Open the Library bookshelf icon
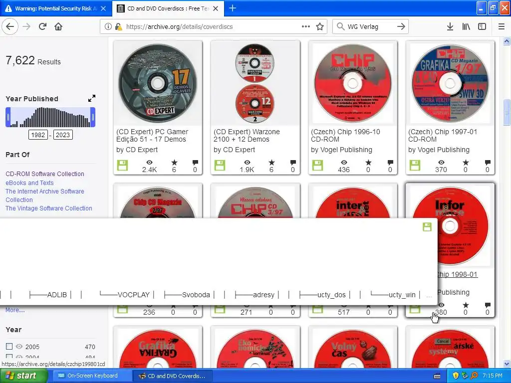Screen dimensions: 511x383 pos(466,26)
